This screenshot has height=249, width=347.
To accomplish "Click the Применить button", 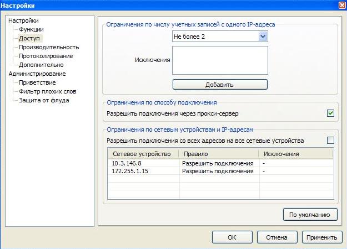I will tap(322, 237).
